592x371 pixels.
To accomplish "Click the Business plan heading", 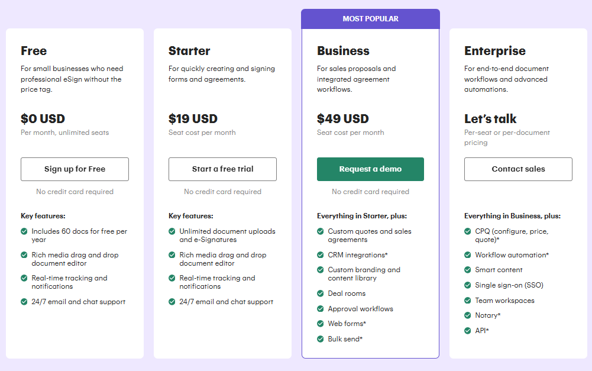I will (x=343, y=51).
